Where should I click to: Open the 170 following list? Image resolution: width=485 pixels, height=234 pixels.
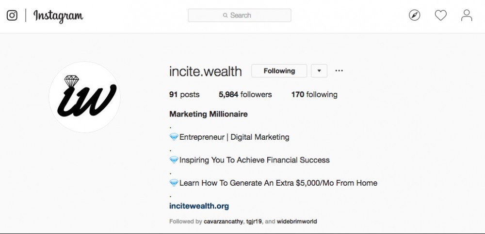tap(314, 95)
